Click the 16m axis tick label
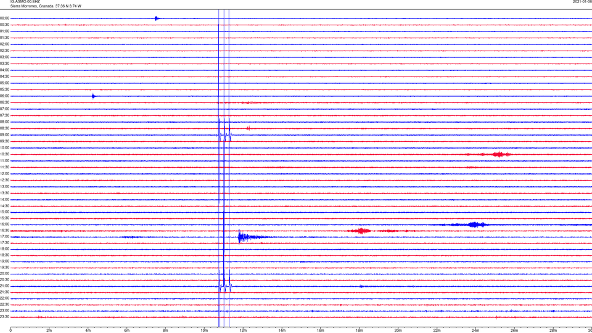The width and height of the screenshot is (592, 333). 321,331
